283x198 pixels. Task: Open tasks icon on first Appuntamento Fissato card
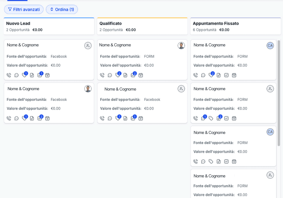[x=226, y=75]
